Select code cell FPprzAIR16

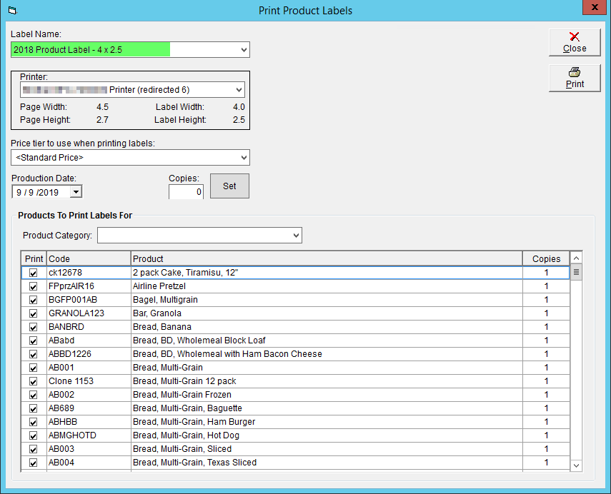tap(89, 286)
